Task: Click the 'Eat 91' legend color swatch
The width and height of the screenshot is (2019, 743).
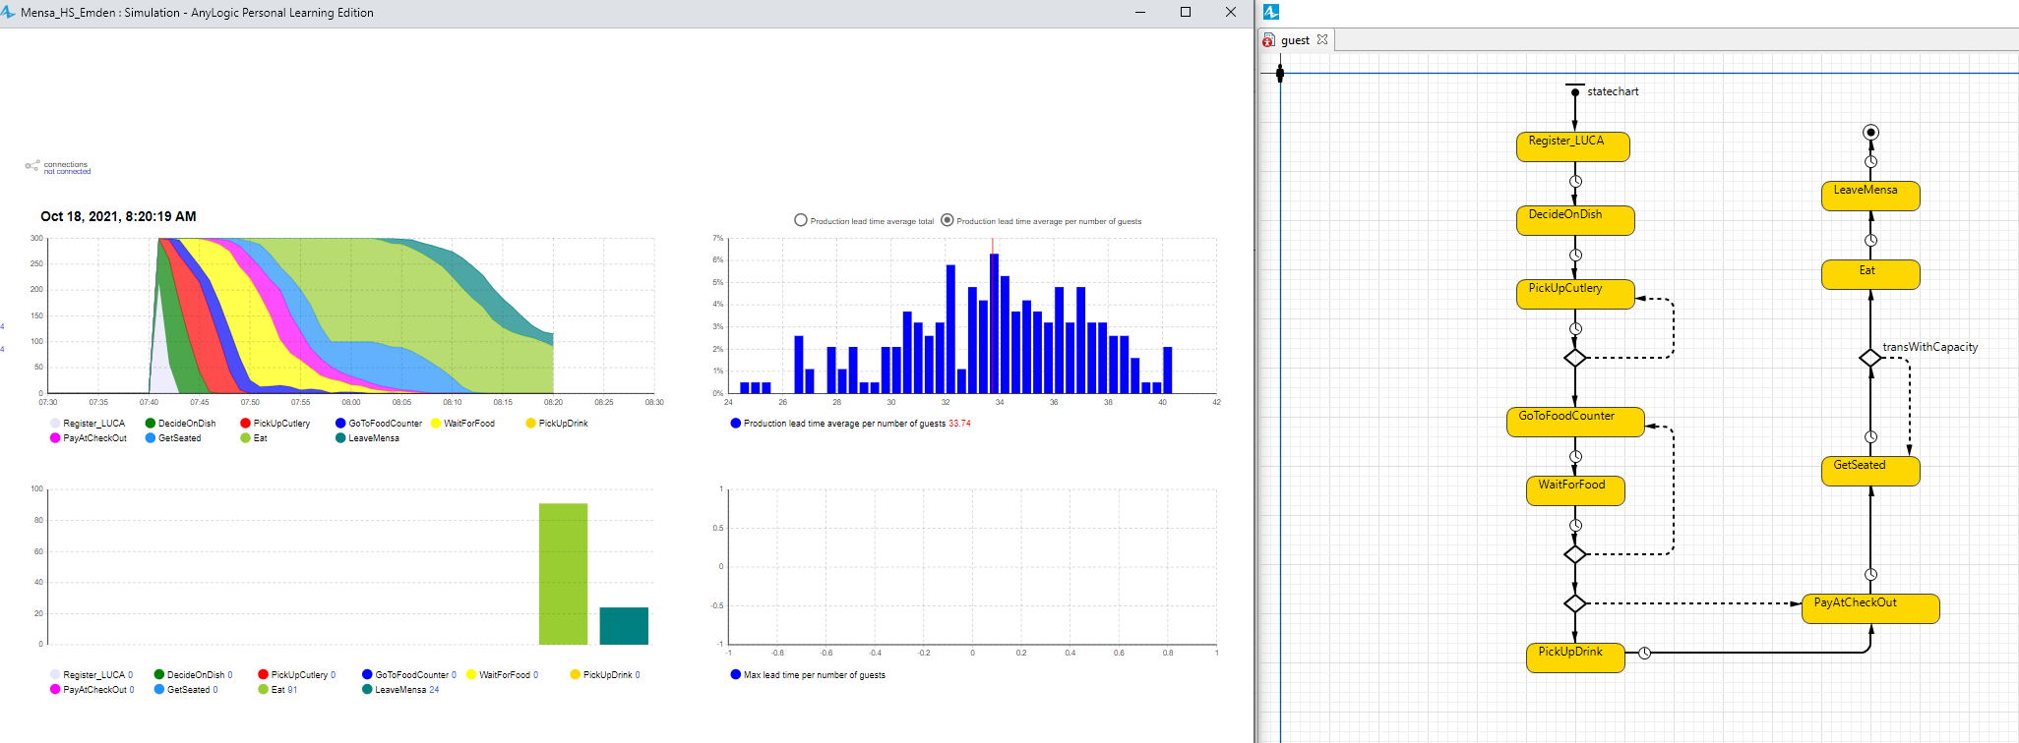Action: click(x=263, y=690)
